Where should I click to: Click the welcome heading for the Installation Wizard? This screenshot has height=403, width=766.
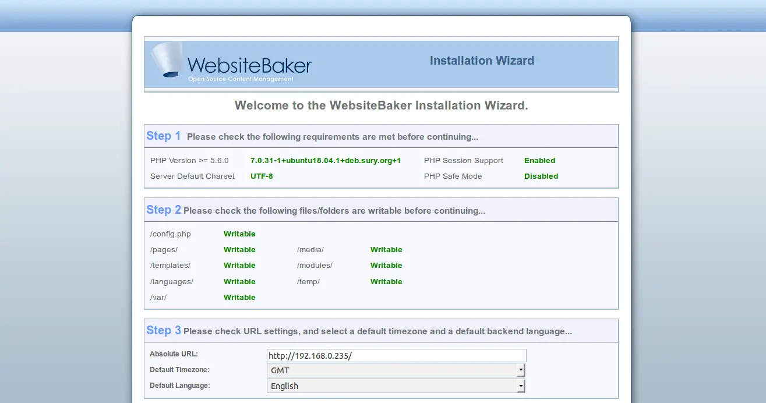click(382, 105)
